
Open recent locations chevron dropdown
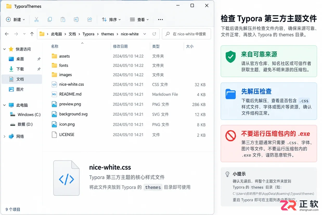tap(24, 34)
